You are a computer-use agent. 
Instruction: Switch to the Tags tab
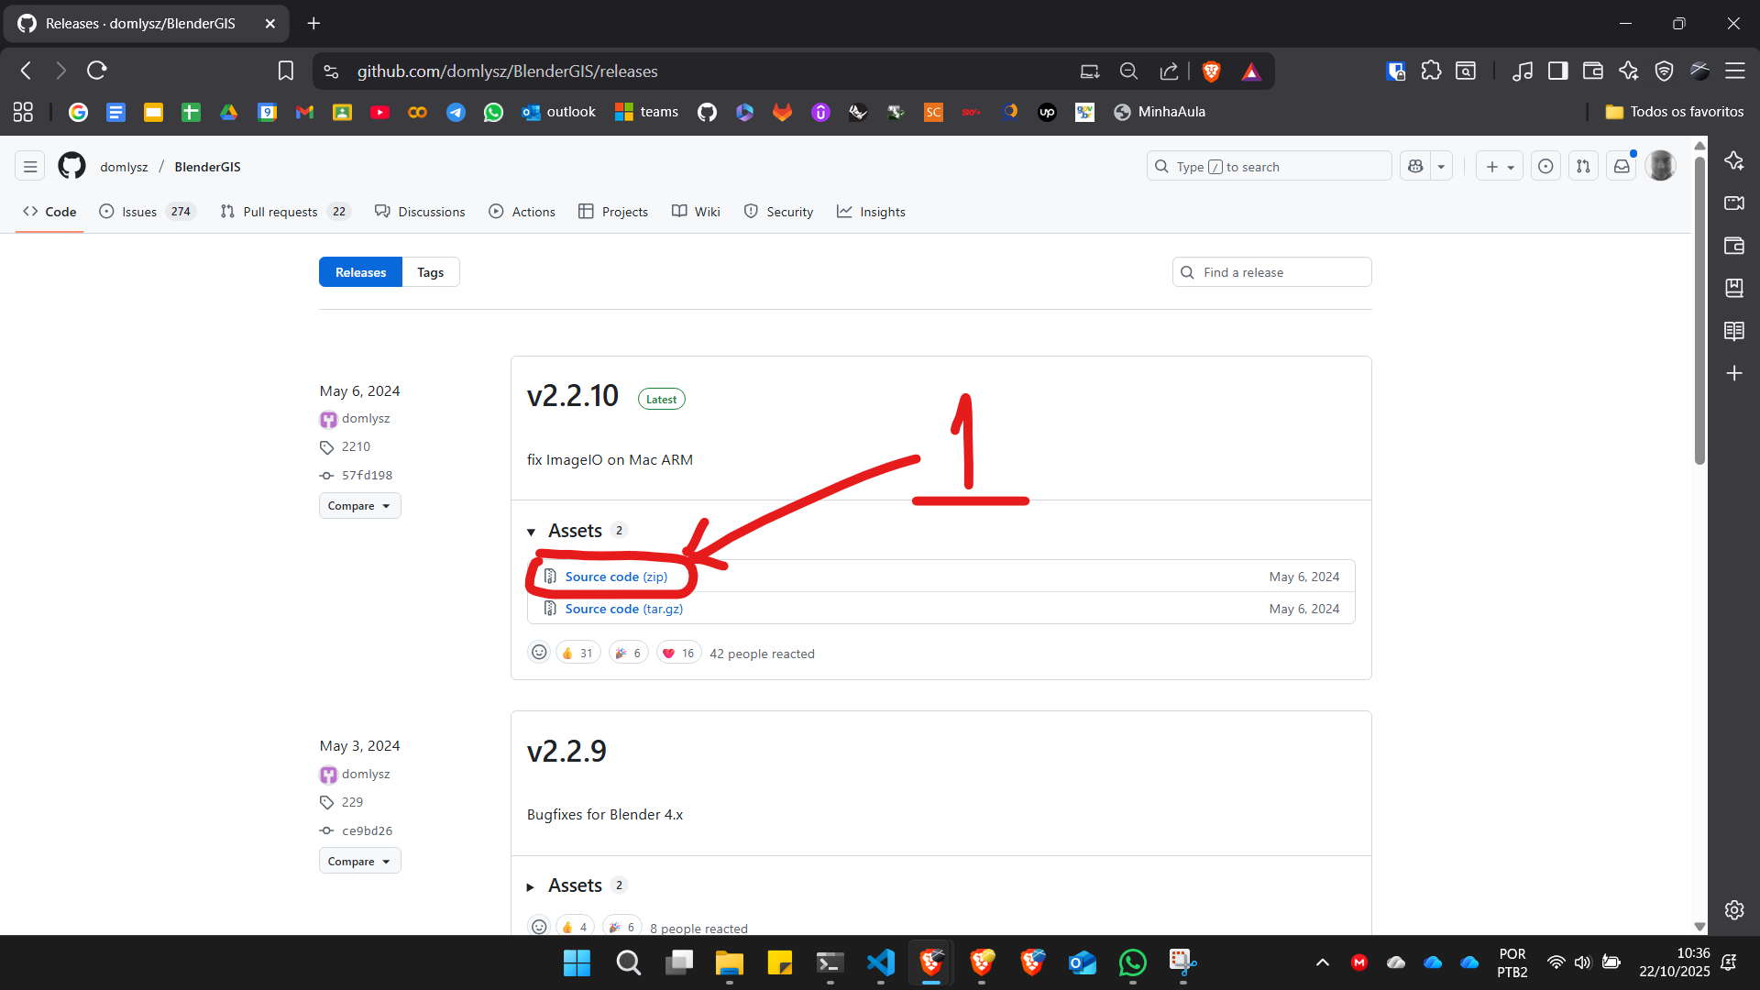click(x=430, y=272)
